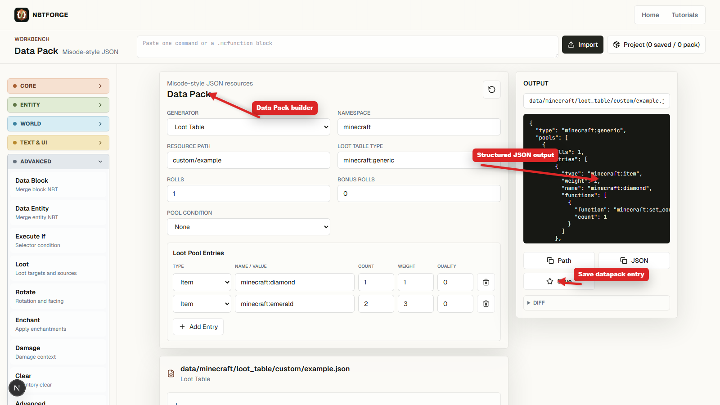The image size is (720, 405).
Task: Select Rotate in the sidebar
Action: click(58, 296)
